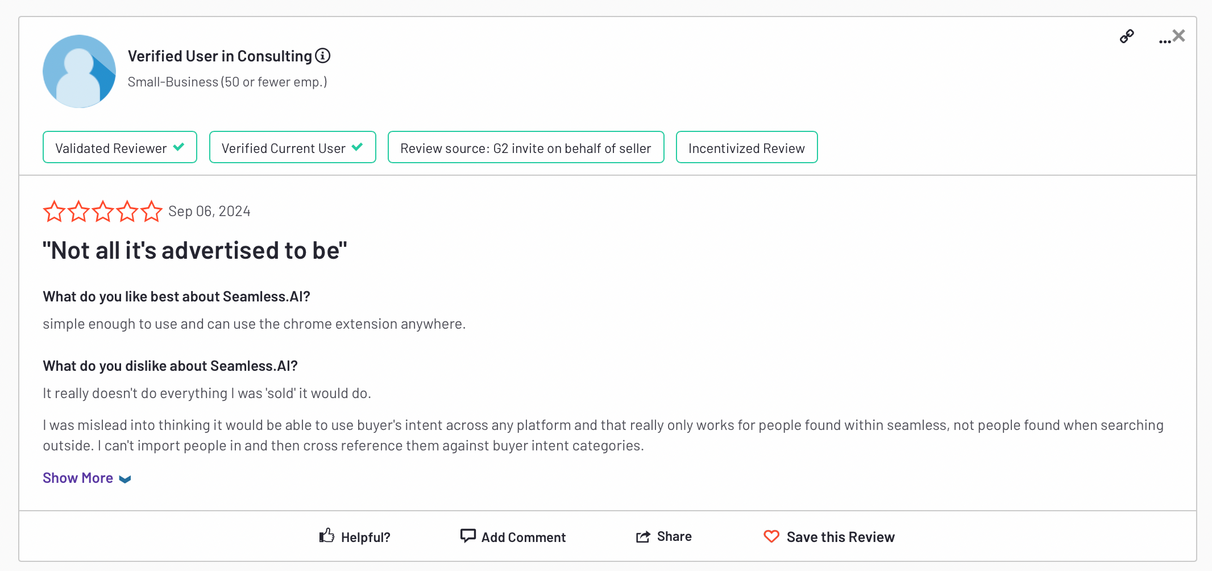Open the three-dots more options menu
Viewport: 1212px width, 571px height.
(1165, 41)
